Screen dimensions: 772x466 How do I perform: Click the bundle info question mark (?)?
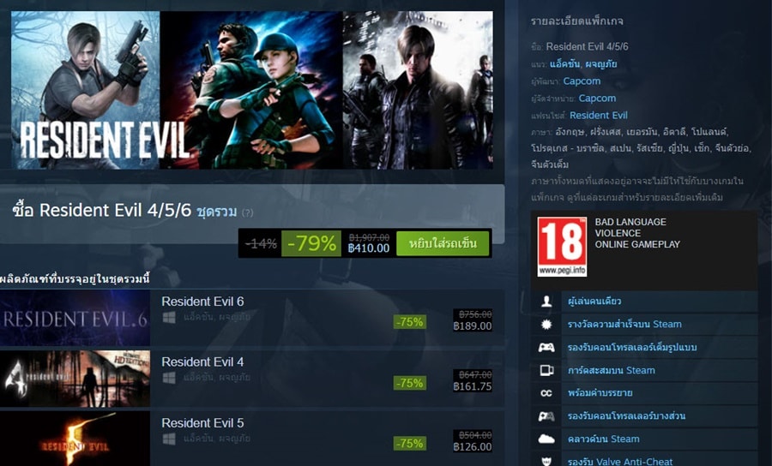click(248, 212)
